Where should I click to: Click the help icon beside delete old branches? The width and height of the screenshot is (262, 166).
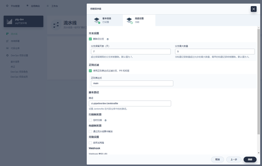point(107,39)
